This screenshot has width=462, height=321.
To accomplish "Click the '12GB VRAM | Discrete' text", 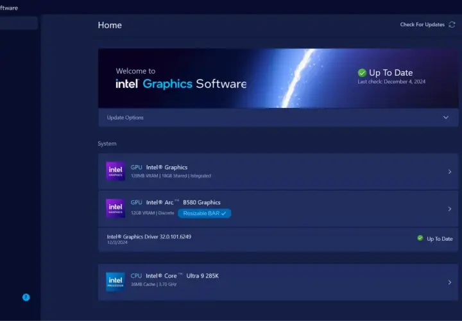I will click(x=152, y=213).
